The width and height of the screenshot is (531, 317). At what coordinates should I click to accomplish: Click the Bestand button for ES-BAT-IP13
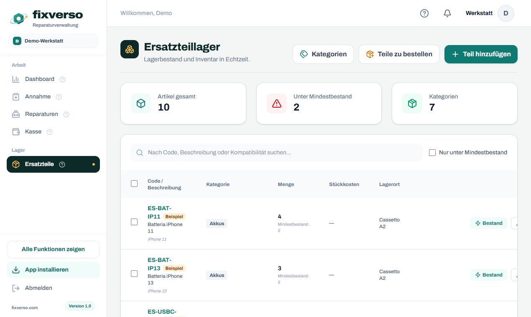(489, 275)
